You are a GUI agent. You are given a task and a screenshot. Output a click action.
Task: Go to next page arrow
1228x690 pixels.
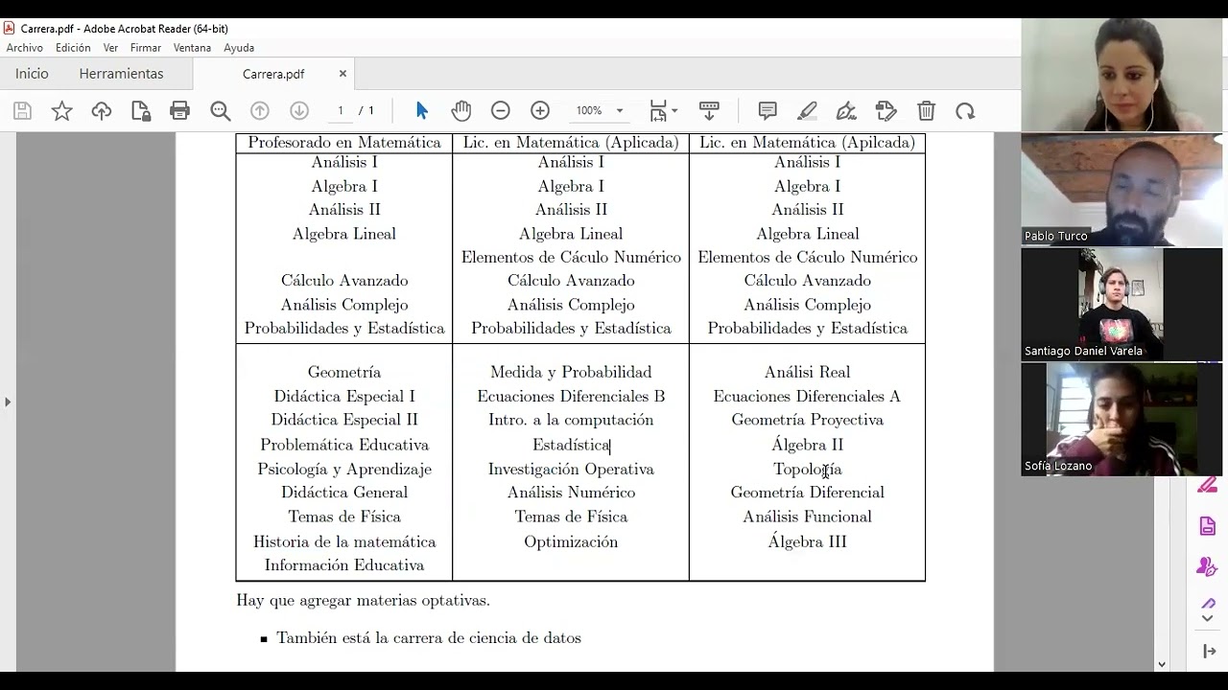(x=298, y=111)
